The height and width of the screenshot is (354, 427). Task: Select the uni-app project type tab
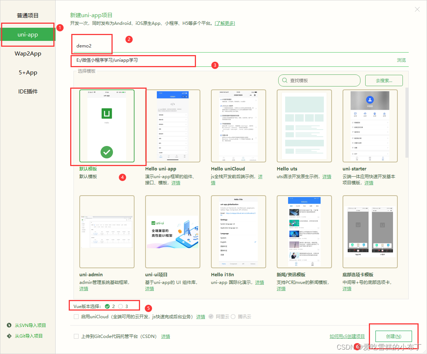coord(27,35)
